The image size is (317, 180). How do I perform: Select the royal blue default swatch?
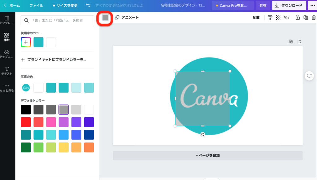(x=76, y=135)
